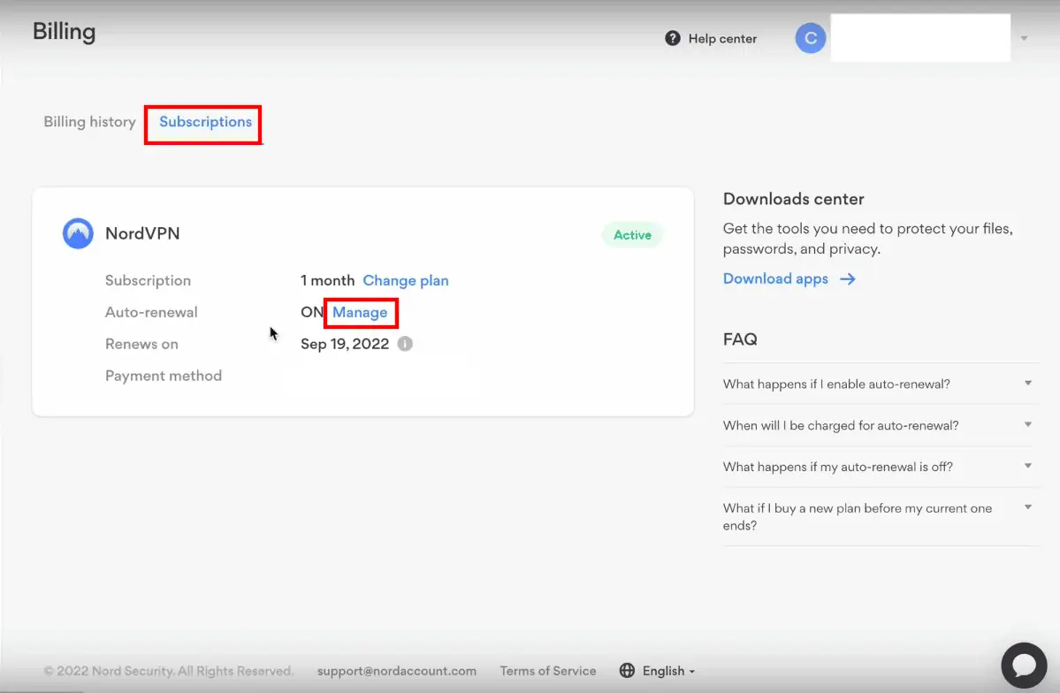Open the account avatar circle with letter C
The height and width of the screenshot is (693, 1060).
coord(810,38)
